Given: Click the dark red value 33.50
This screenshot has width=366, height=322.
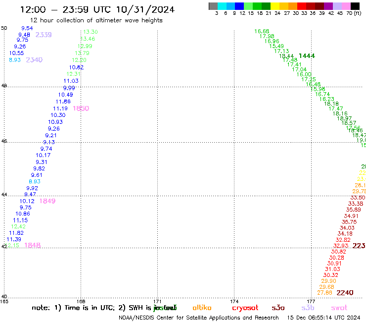Looking at the screenshot, I should click(358, 198).
